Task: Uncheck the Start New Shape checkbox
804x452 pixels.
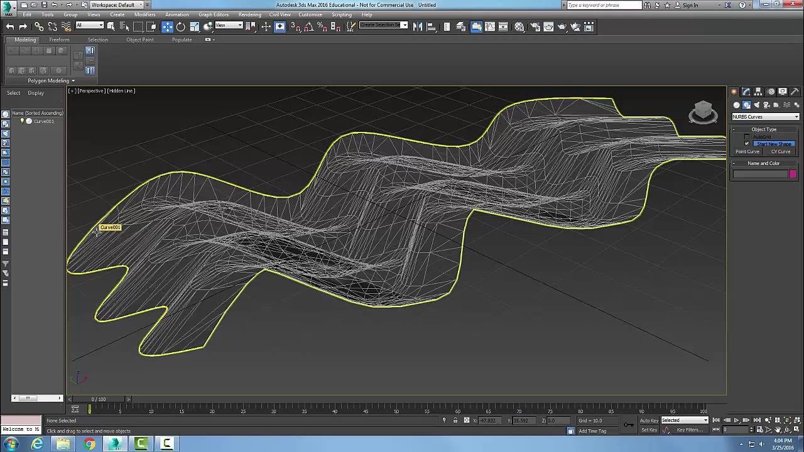Action: 747,144
